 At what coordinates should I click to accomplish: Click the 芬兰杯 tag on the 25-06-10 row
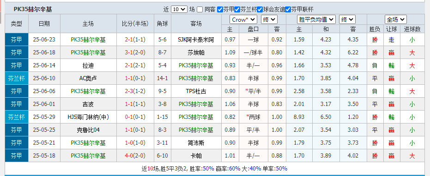tap(17, 78)
